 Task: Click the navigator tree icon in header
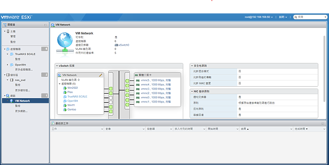point(5,25)
